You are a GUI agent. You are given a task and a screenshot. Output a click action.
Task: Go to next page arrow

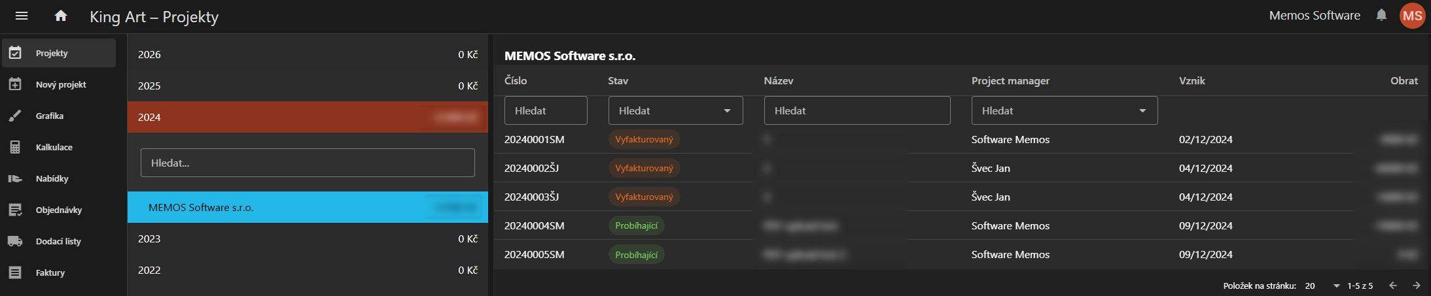point(1416,286)
